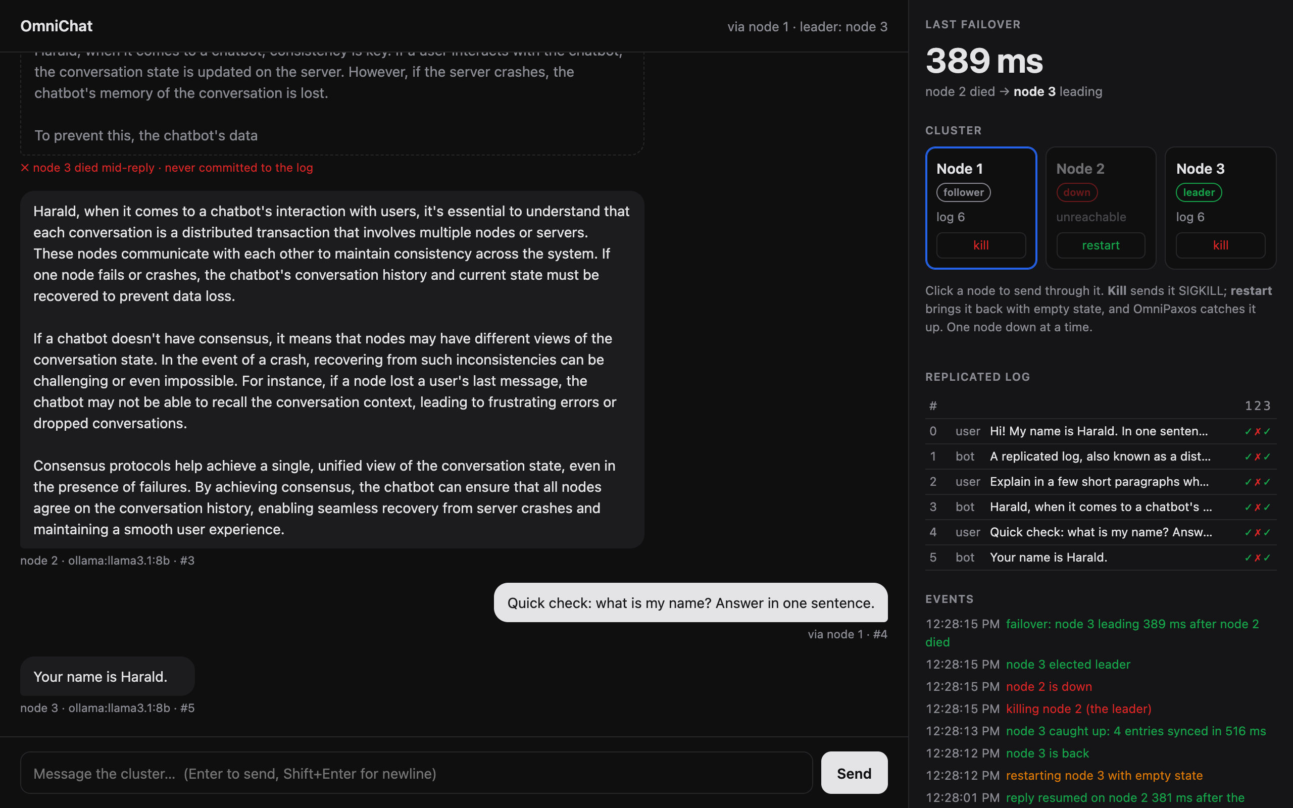The image size is (1293, 808).
Task: Click the Send button
Action: (854, 773)
